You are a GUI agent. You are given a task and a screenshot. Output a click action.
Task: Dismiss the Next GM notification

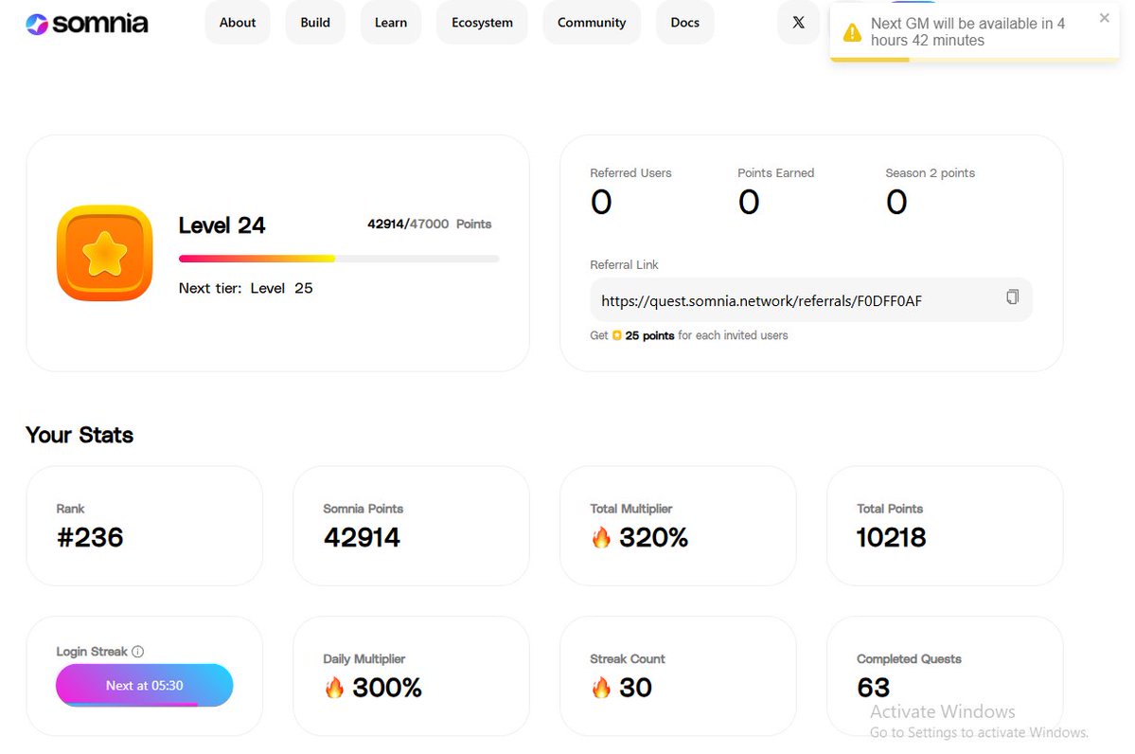(x=1104, y=18)
